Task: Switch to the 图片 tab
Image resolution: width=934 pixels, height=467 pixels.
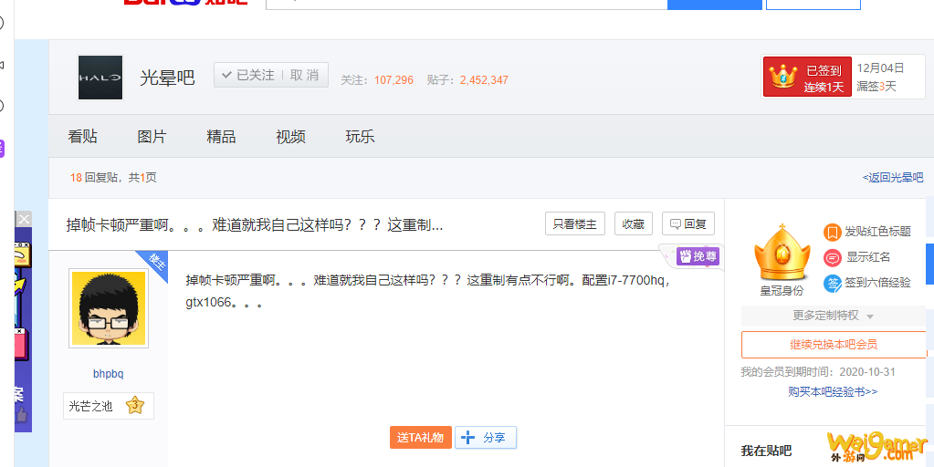Action: 152,136
